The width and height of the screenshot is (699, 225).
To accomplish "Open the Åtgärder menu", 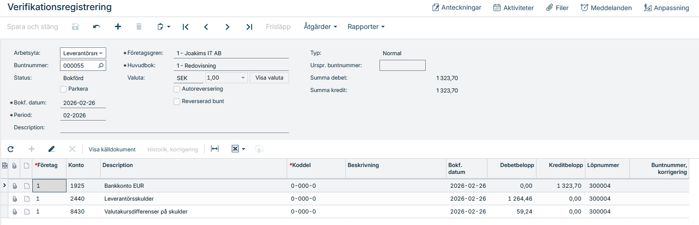I will pyautogui.click(x=320, y=27).
